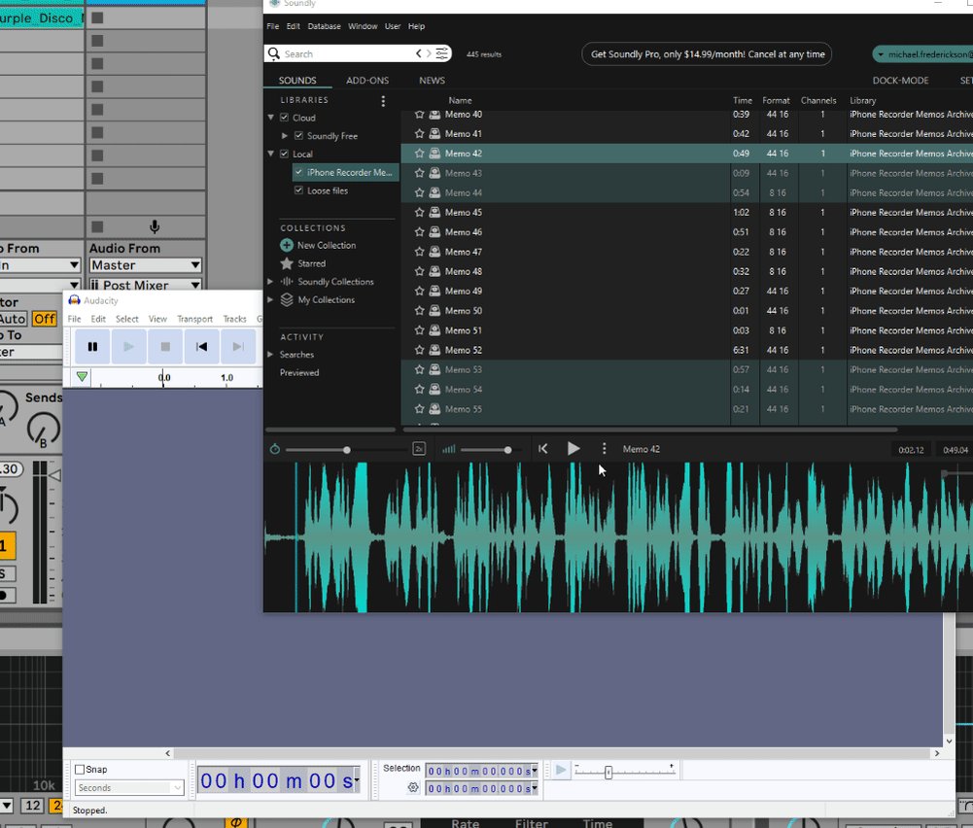Viewport: 973px width, 828px height.
Task: Click DOCK-MODE button
Action: point(900,80)
